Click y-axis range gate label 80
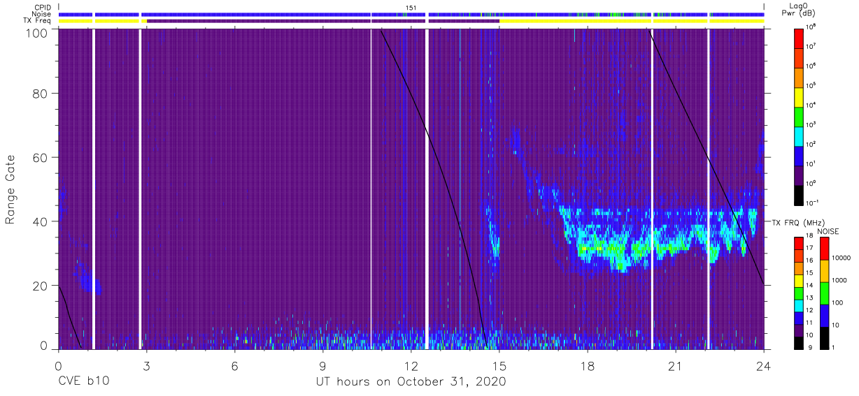Screen dimensions: 859x396 (x=41, y=93)
